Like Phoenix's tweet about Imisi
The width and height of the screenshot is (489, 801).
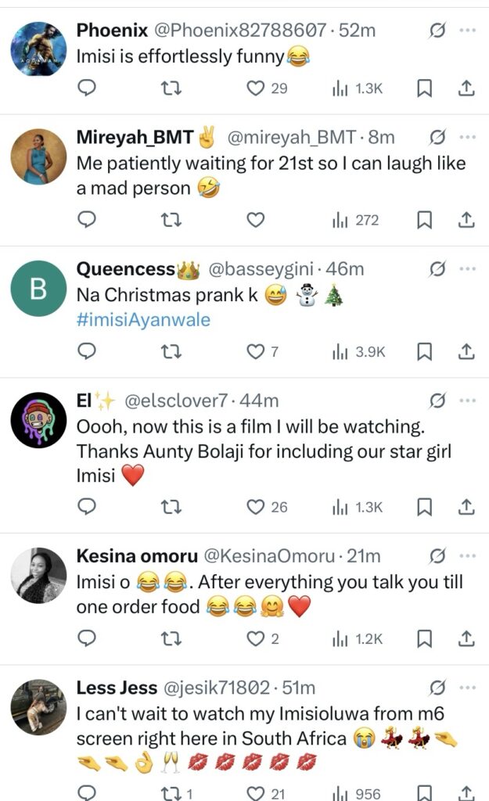256,88
